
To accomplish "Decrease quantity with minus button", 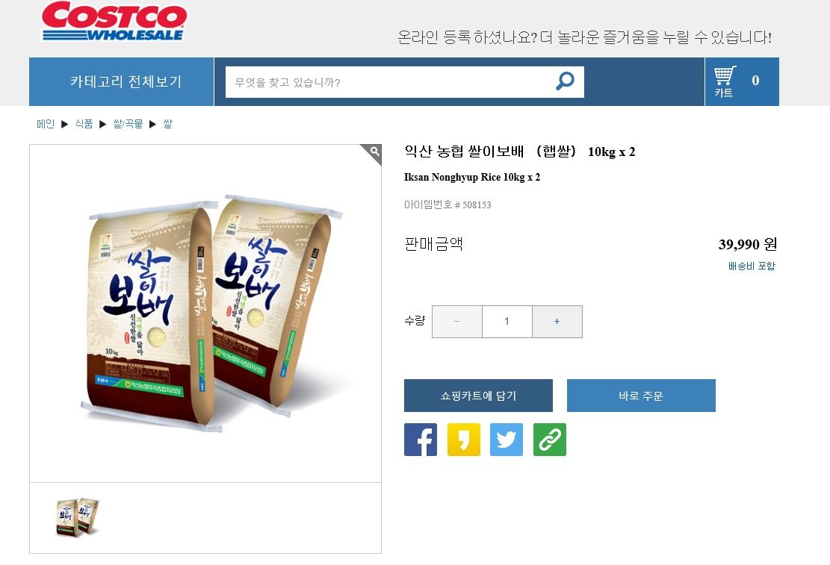I will [x=456, y=322].
